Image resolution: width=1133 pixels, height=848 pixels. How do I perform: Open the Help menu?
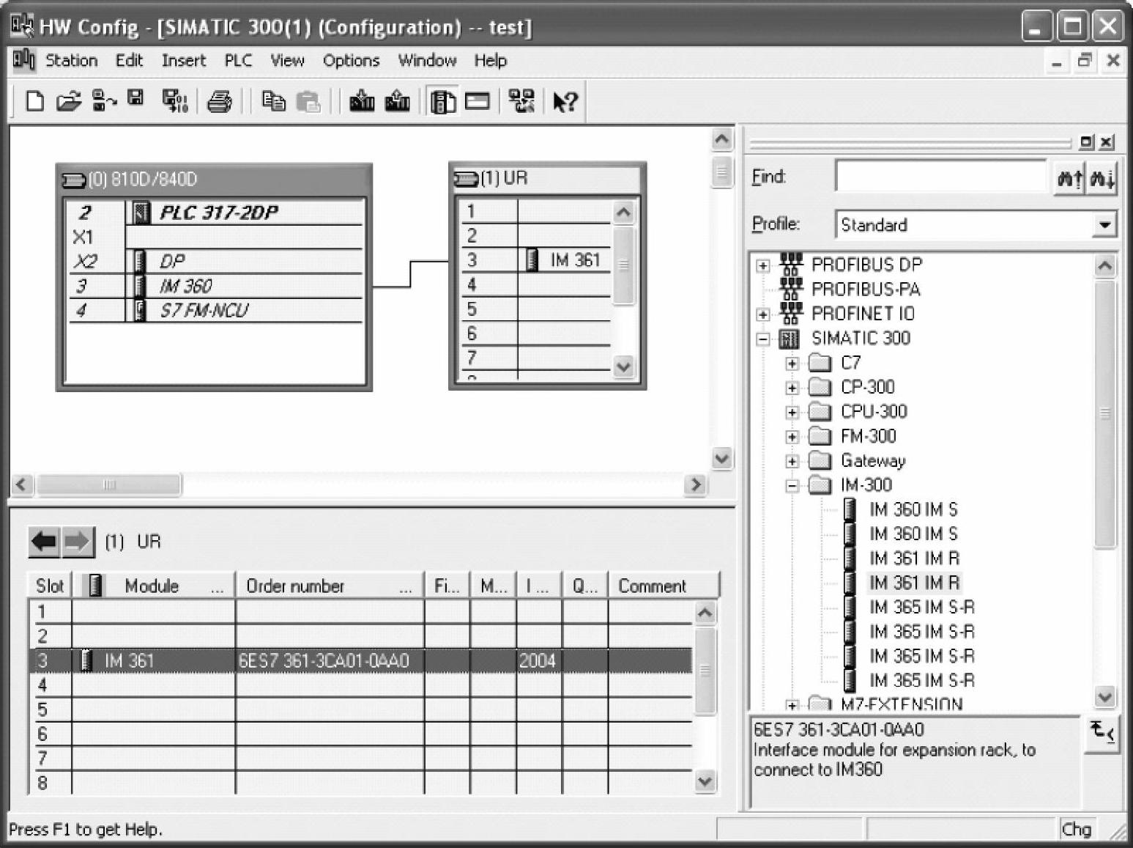[490, 60]
